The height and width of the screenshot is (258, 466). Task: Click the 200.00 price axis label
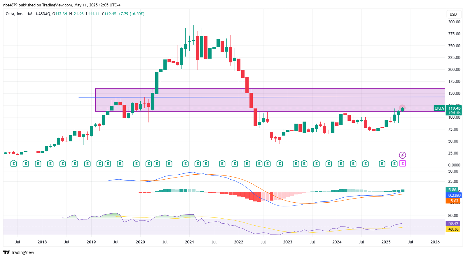point(454,69)
